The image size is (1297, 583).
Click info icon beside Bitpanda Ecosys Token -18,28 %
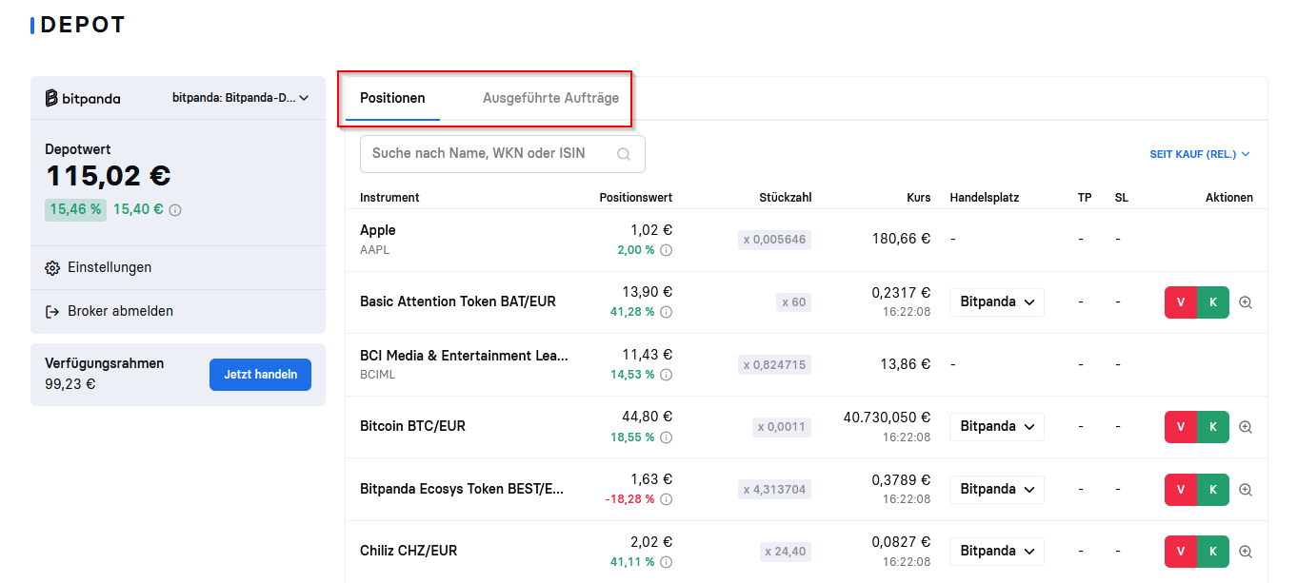point(667,499)
